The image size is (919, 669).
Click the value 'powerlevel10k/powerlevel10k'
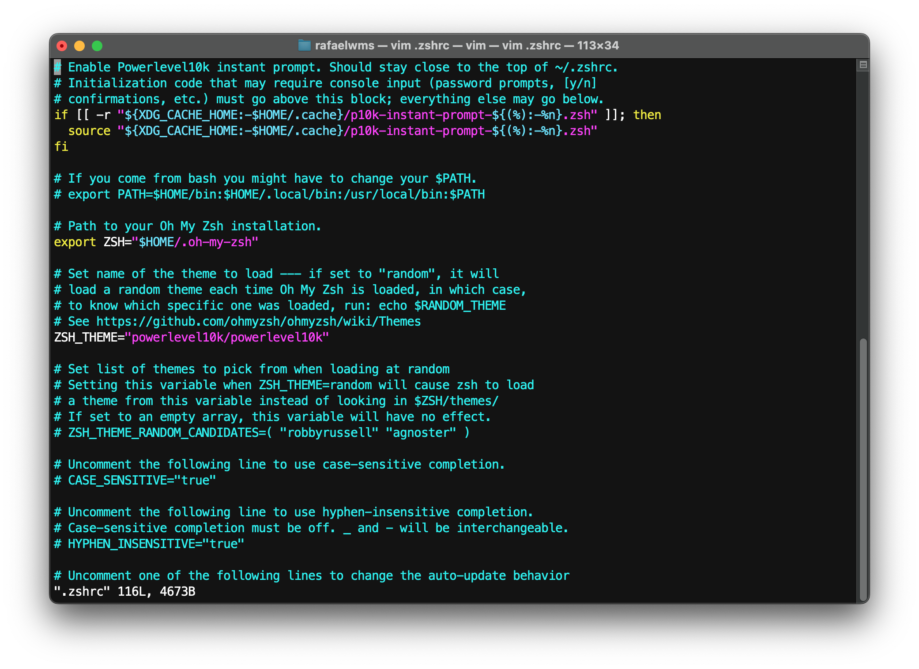(227, 337)
